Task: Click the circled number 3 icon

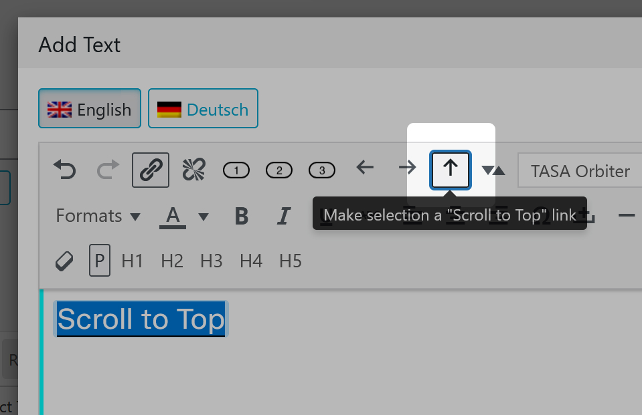Action: (x=321, y=170)
